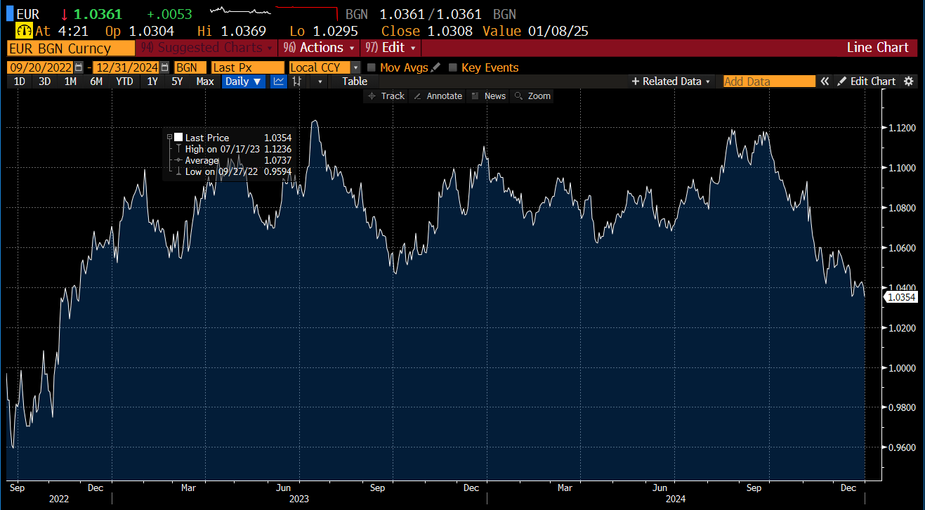Click the Add Data input field
Image resolution: width=925 pixels, height=510 pixels.
click(769, 81)
